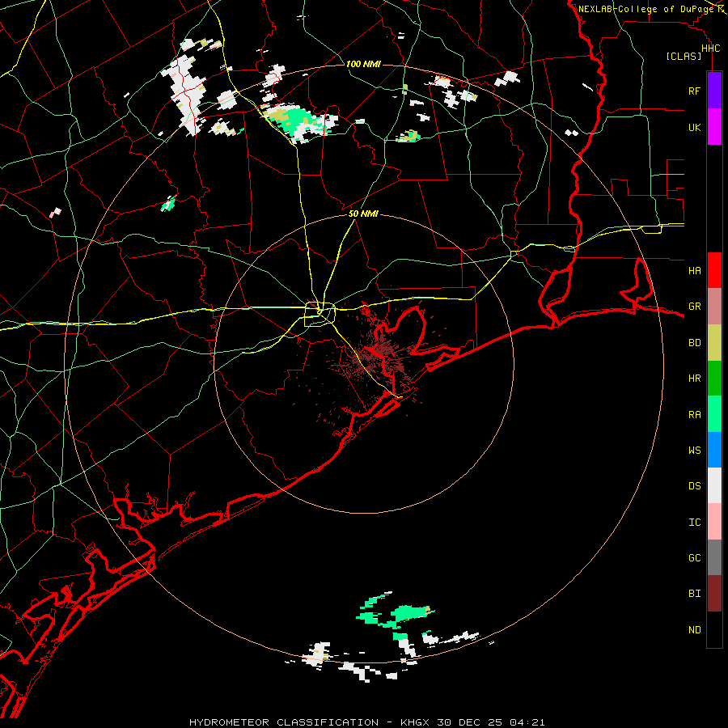Screen dimensions: 728x728
Task: Click the HA legend label
Action: point(694,270)
